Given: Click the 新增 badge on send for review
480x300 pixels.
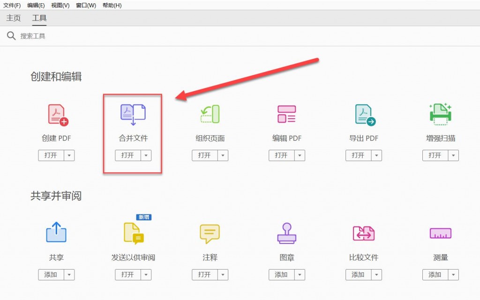Looking at the screenshot, I should [x=144, y=217].
